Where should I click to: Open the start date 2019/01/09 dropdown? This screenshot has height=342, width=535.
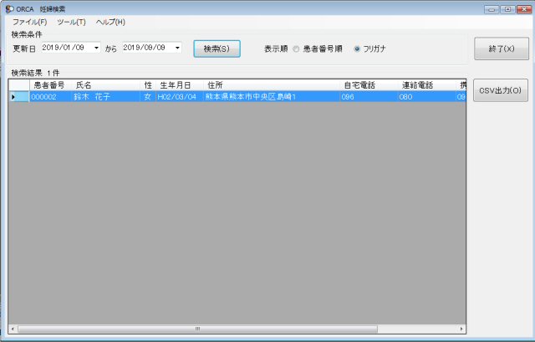[97, 48]
